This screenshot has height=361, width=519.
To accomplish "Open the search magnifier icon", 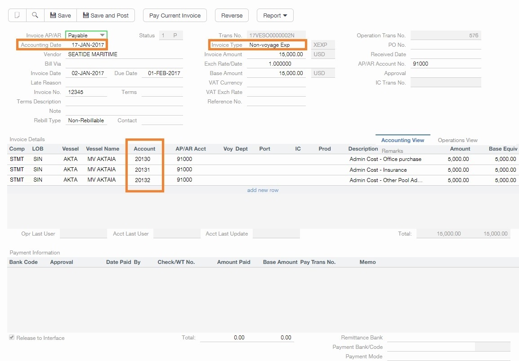I will [35, 15].
